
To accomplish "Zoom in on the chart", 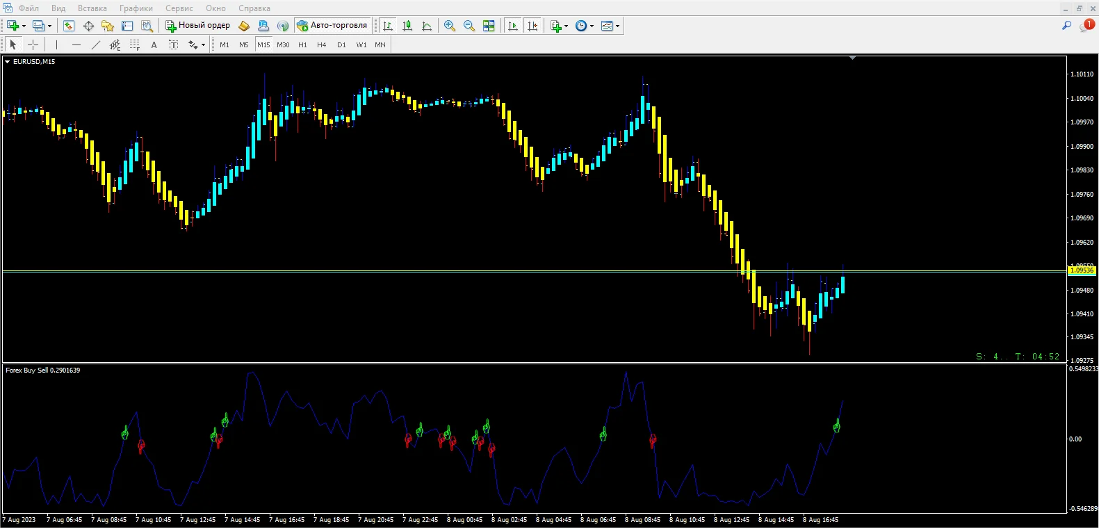I will (x=450, y=26).
